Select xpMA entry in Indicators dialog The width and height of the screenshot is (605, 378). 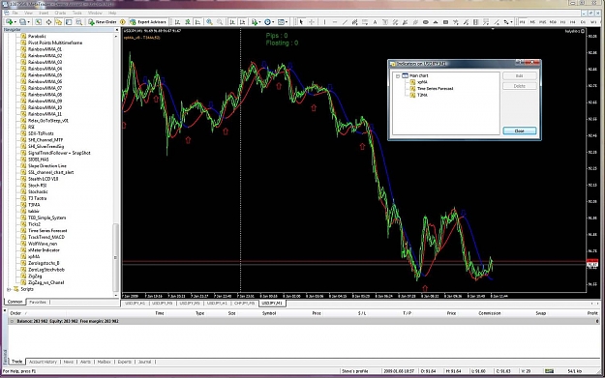[422, 82]
